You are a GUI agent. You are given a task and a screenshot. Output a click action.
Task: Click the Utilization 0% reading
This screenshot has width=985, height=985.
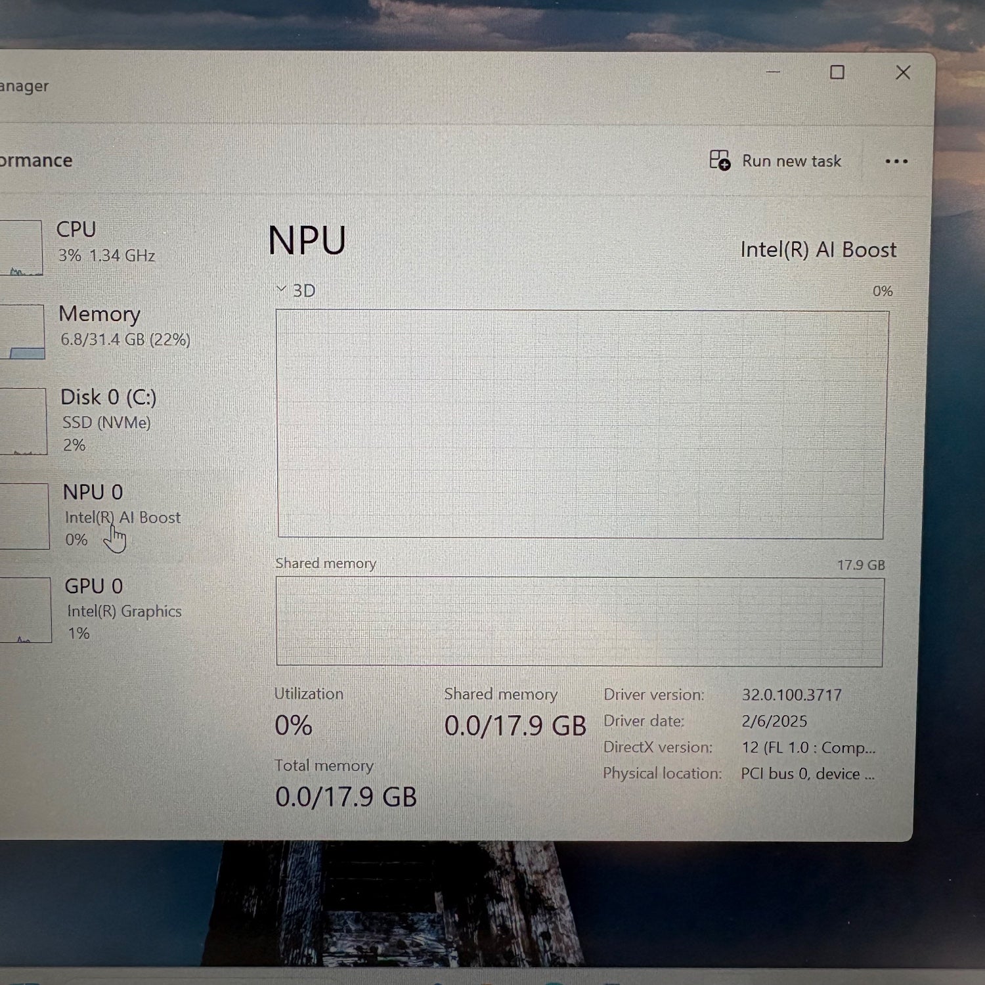point(293,726)
